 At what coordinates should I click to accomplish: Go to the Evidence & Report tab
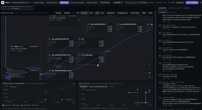point(77,2)
